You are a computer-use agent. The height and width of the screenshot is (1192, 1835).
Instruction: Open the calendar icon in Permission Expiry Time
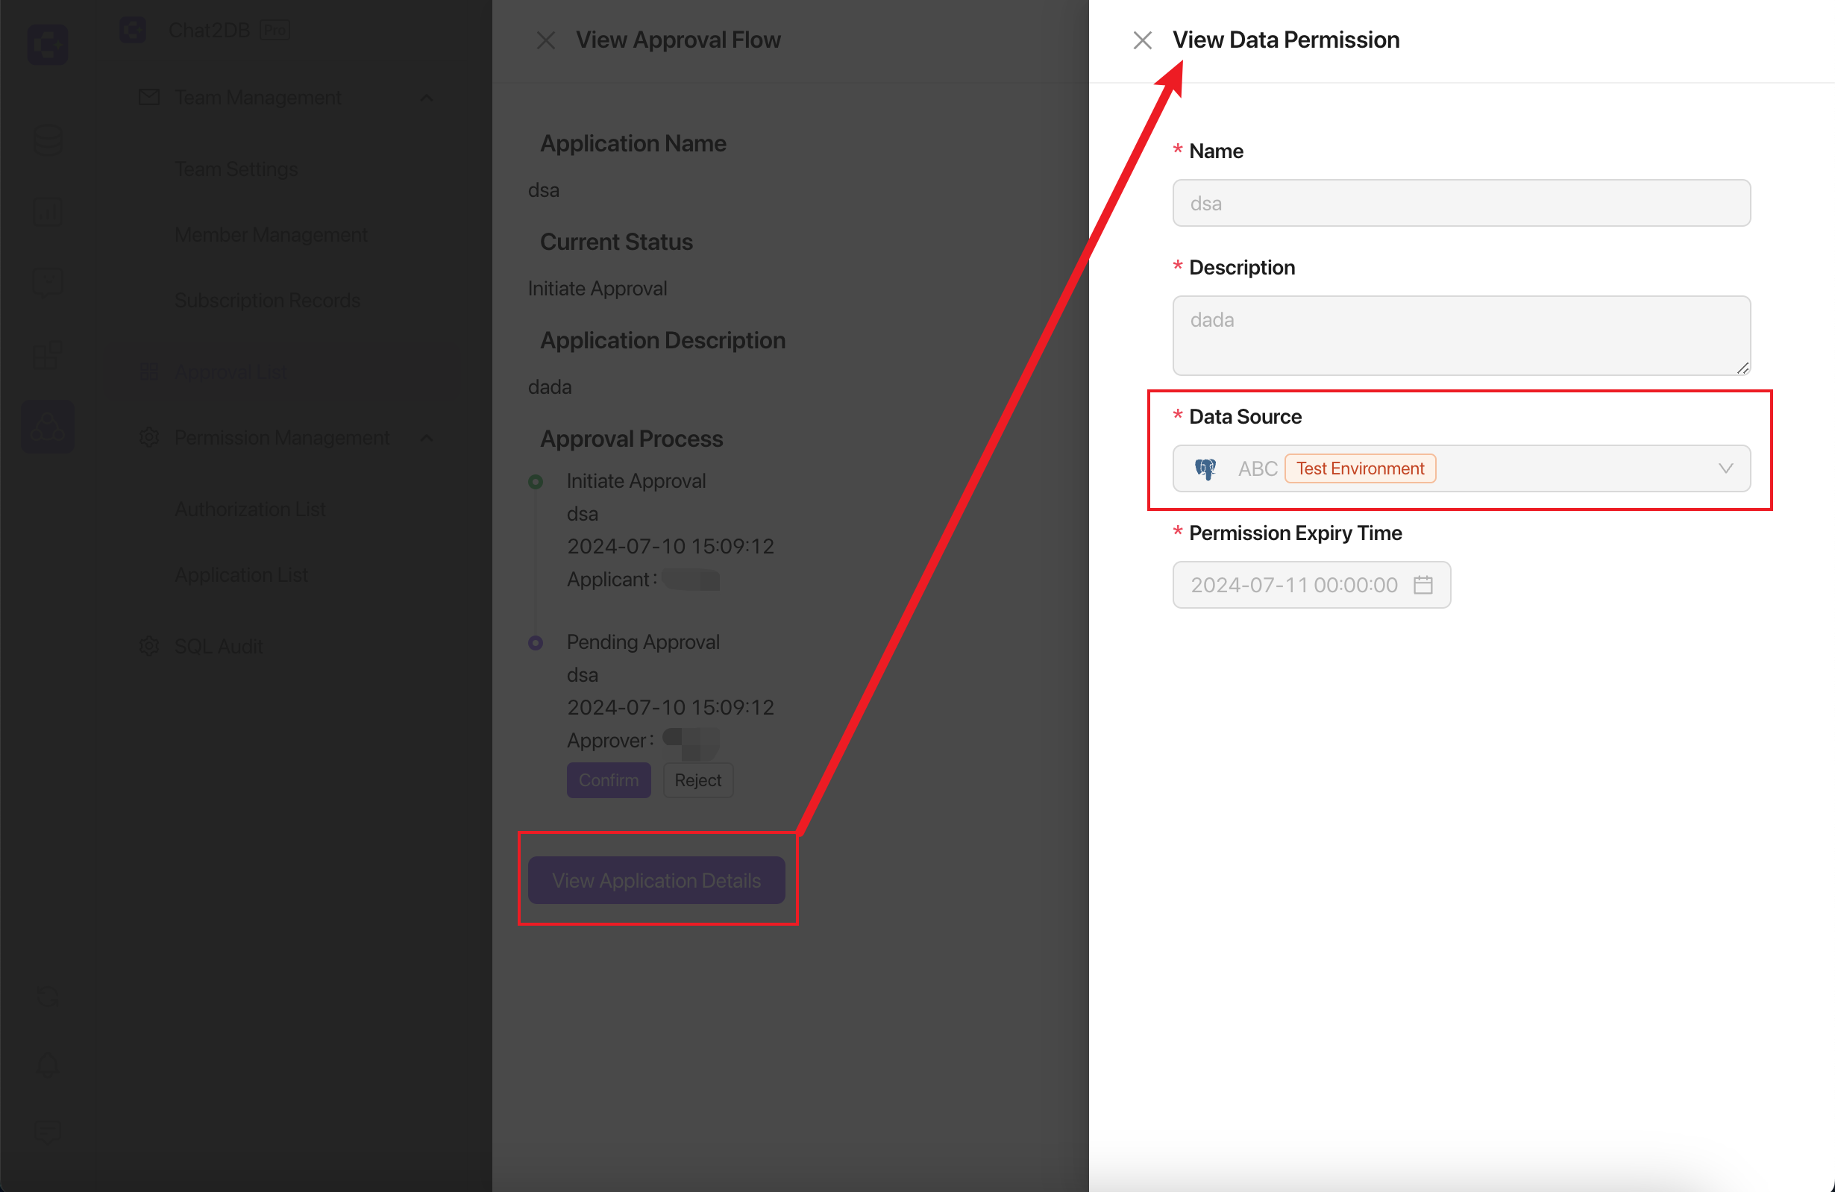pos(1423,586)
